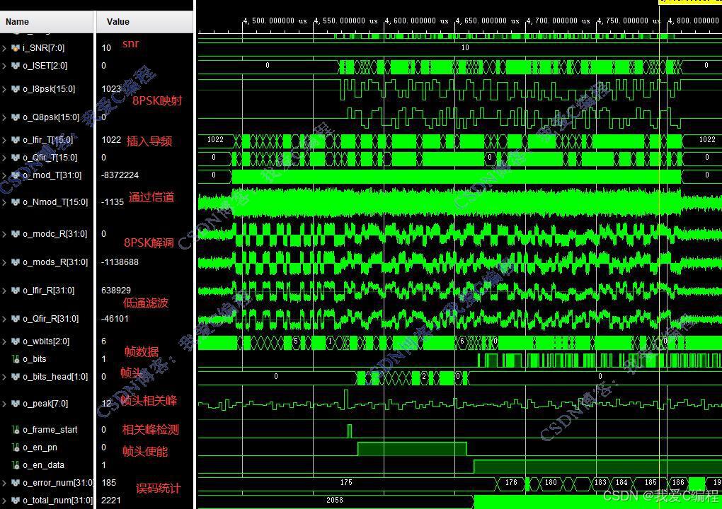This screenshot has width=722, height=509.
Task: Select the wire icon of o_en_data
Action: coord(16,465)
